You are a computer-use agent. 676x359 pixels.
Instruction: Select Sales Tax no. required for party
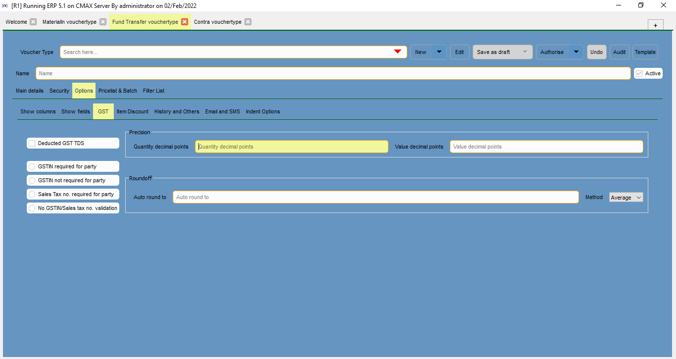[32, 194]
